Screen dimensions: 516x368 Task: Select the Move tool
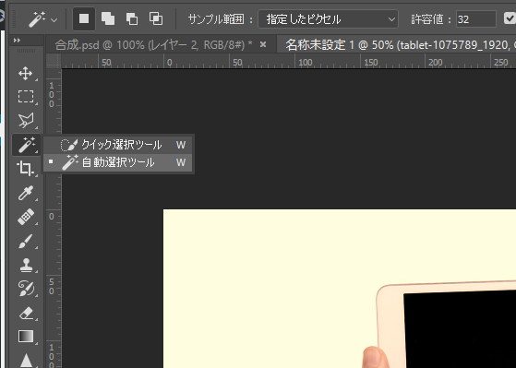25,74
